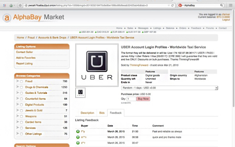This screenshot has height=147, width=235.
Task: Expand the Carded Items arrow
Action: [x=18, y=122]
